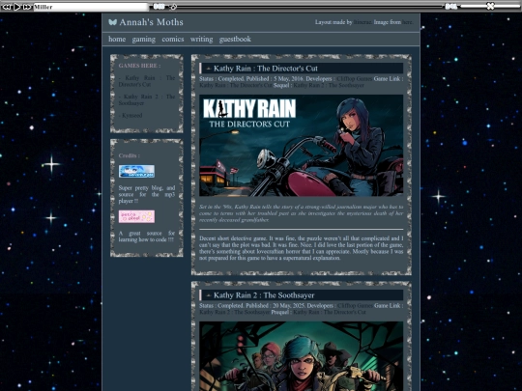This screenshot has height=391, width=522.
Task: Open the Director's Cut game link
Action: click(236, 86)
